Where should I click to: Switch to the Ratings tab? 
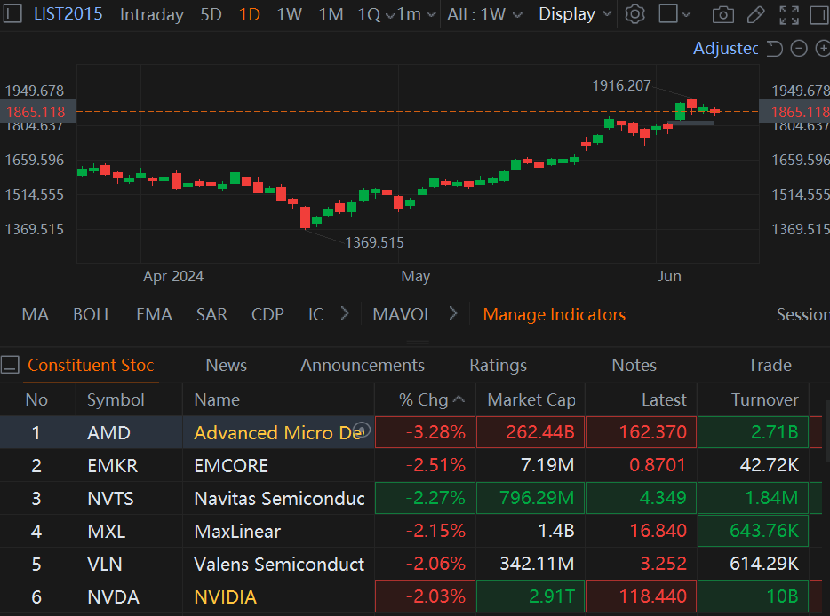[498, 365]
